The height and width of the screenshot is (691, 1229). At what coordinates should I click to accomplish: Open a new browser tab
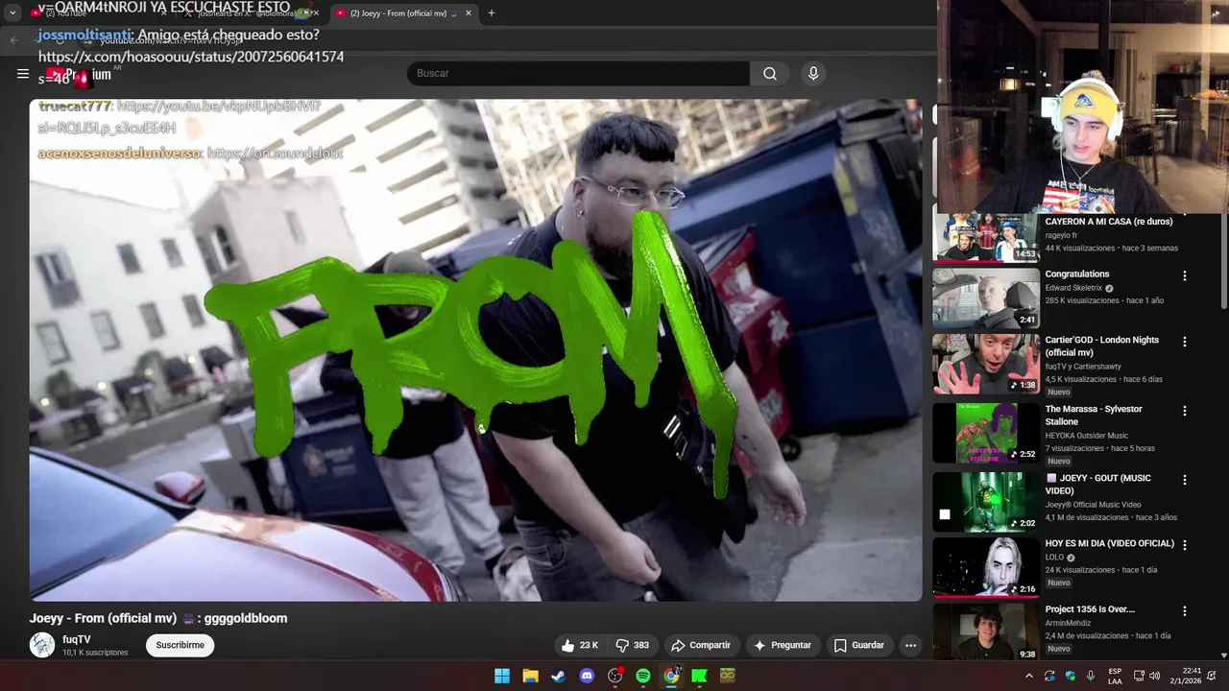pyautogui.click(x=492, y=13)
